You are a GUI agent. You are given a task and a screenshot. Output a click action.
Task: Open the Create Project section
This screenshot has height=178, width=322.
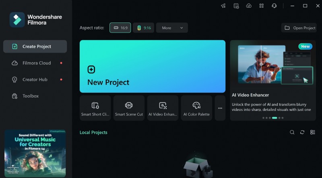click(x=35, y=47)
